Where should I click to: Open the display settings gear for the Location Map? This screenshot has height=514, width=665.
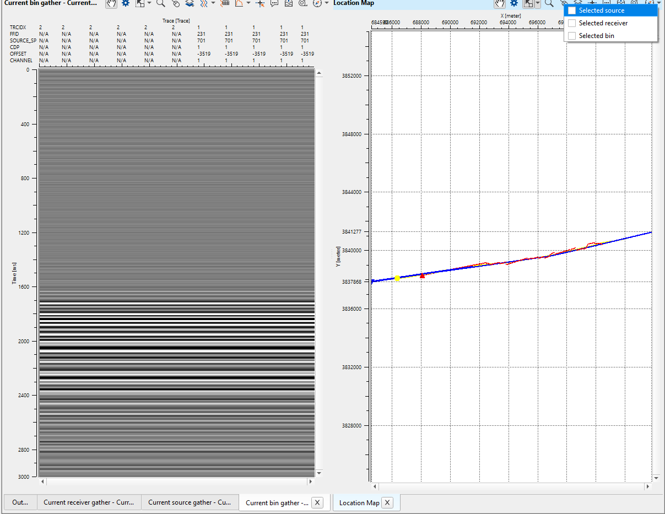[x=513, y=3]
